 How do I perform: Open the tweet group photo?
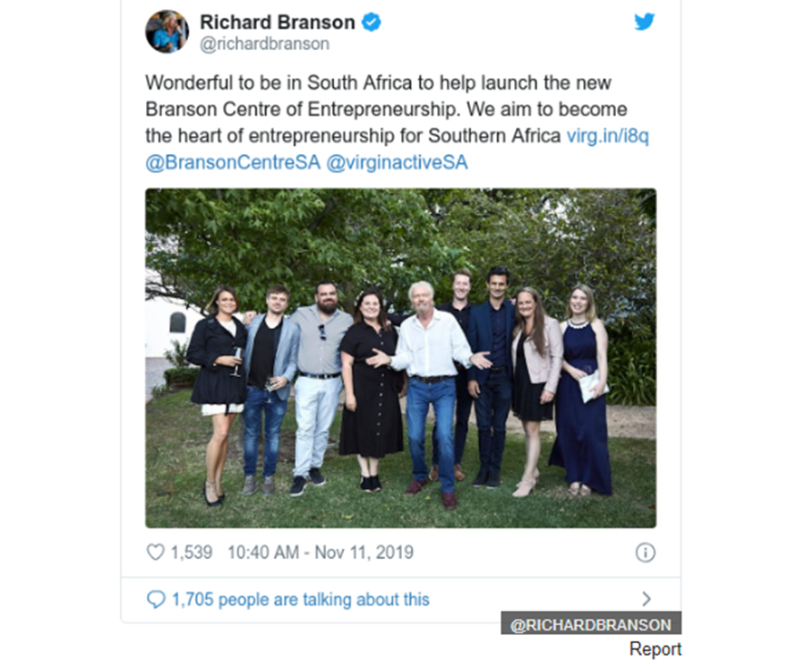(400, 358)
